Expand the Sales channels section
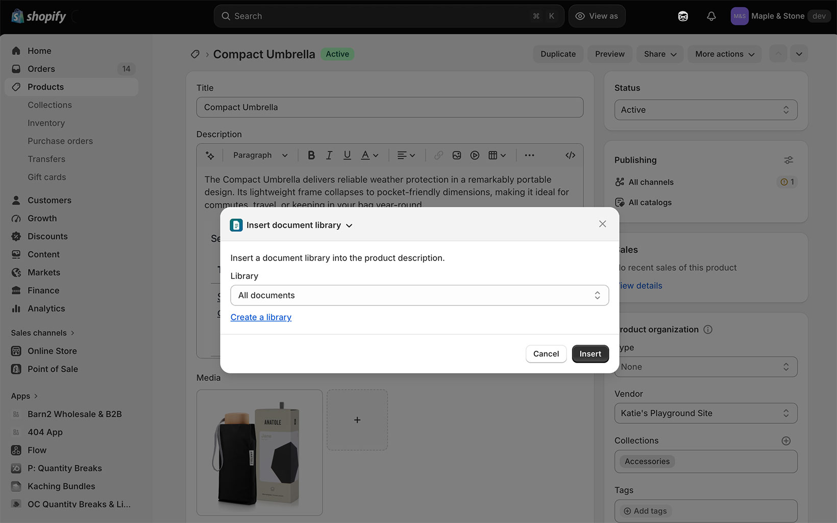837x523 pixels. [43, 333]
